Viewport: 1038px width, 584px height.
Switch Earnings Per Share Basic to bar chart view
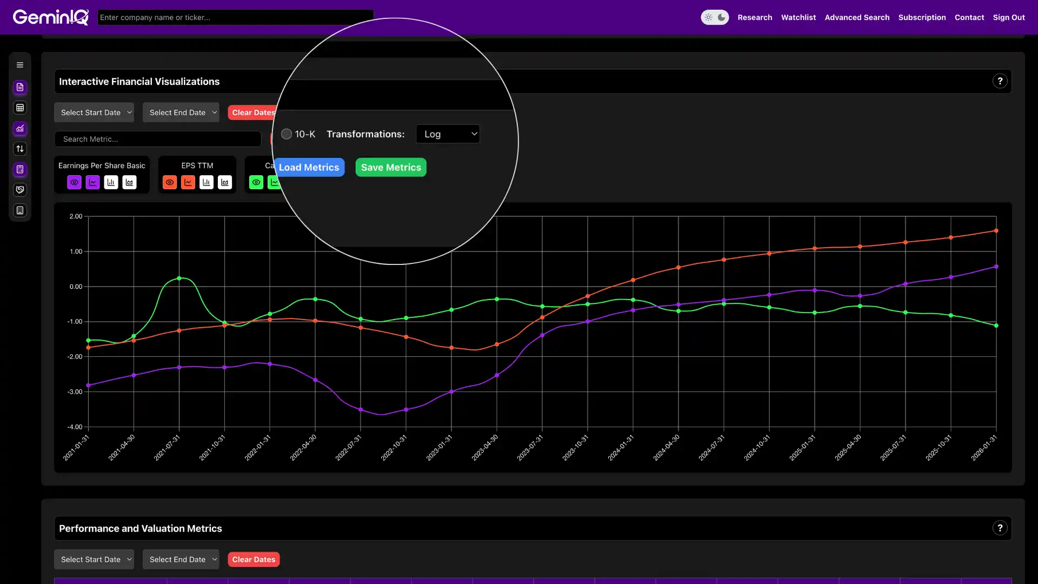(111, 182)
